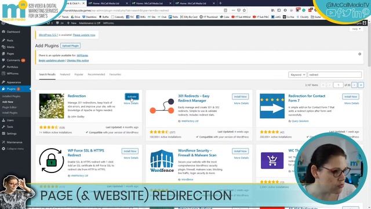Go to next page of plugin results
371x209 pixels.
[x=354, y=85]
